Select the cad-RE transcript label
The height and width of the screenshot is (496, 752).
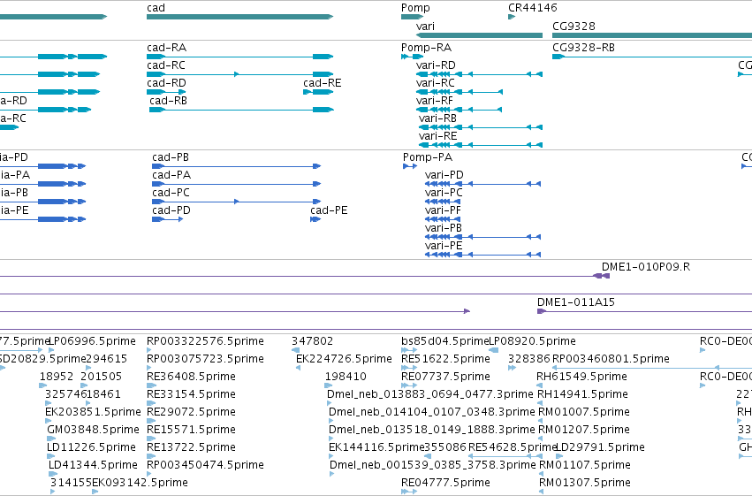323,83
